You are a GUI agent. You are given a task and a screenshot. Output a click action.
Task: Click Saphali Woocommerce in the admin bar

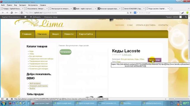[x=11, y=17]
